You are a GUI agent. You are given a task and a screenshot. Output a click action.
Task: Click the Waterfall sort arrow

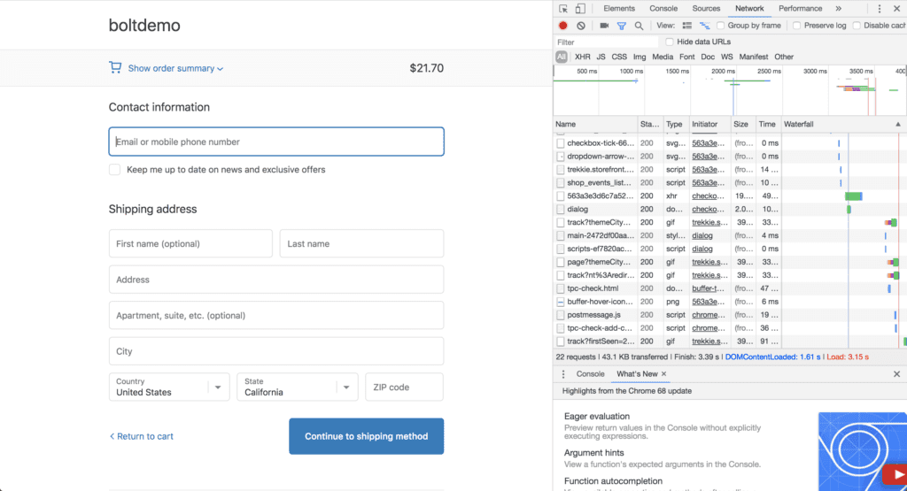point(898,124)
